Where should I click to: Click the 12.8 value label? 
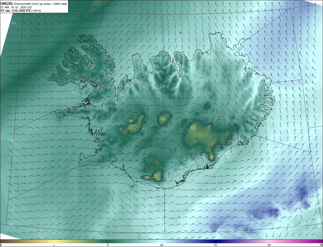tap(246, 230)
